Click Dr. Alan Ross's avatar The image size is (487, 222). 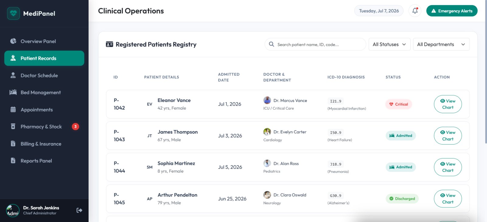click(x=267, y=163)
